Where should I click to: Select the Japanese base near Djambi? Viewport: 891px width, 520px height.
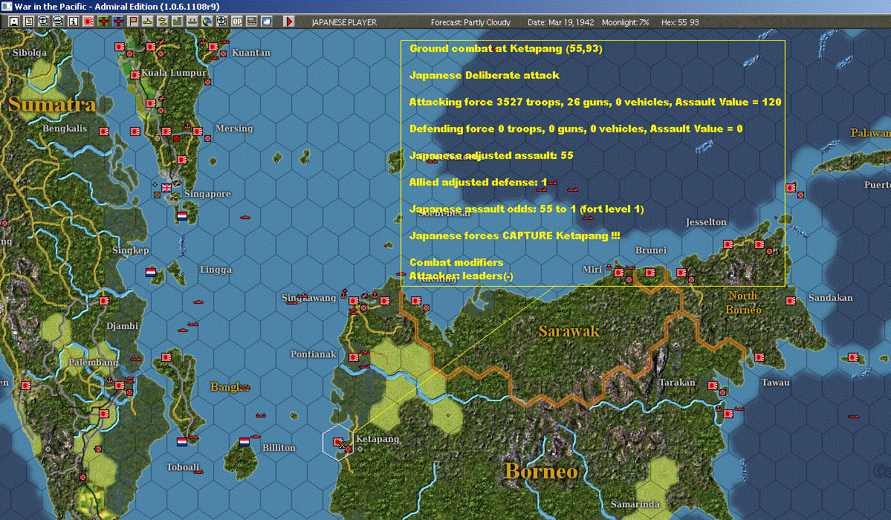pyautogui.click(x=104, y=301)
